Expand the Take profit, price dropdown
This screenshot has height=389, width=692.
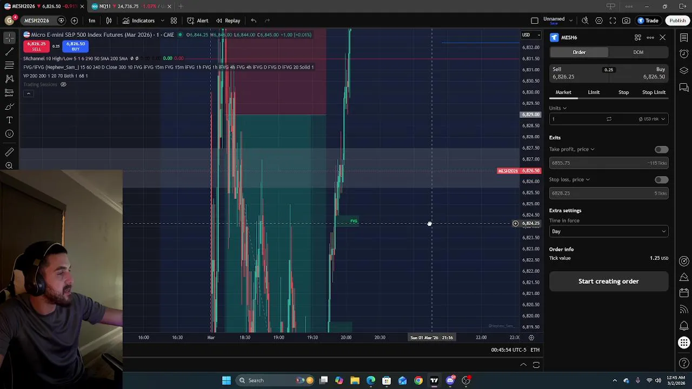click(x=571, y=149)
